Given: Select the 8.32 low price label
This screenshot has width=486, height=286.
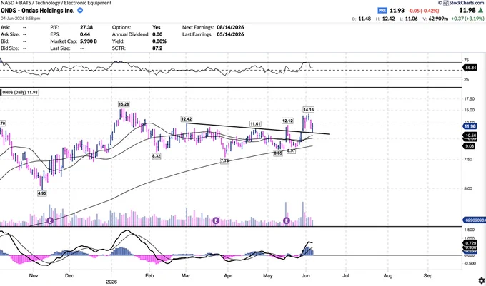Looking at the screenshot, I should [x=157, y=156].
